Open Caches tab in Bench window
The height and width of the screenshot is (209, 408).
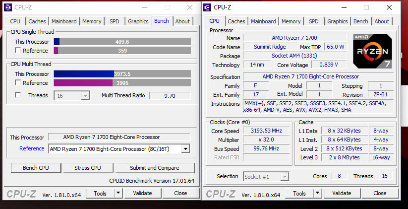(x=37, y=21)
